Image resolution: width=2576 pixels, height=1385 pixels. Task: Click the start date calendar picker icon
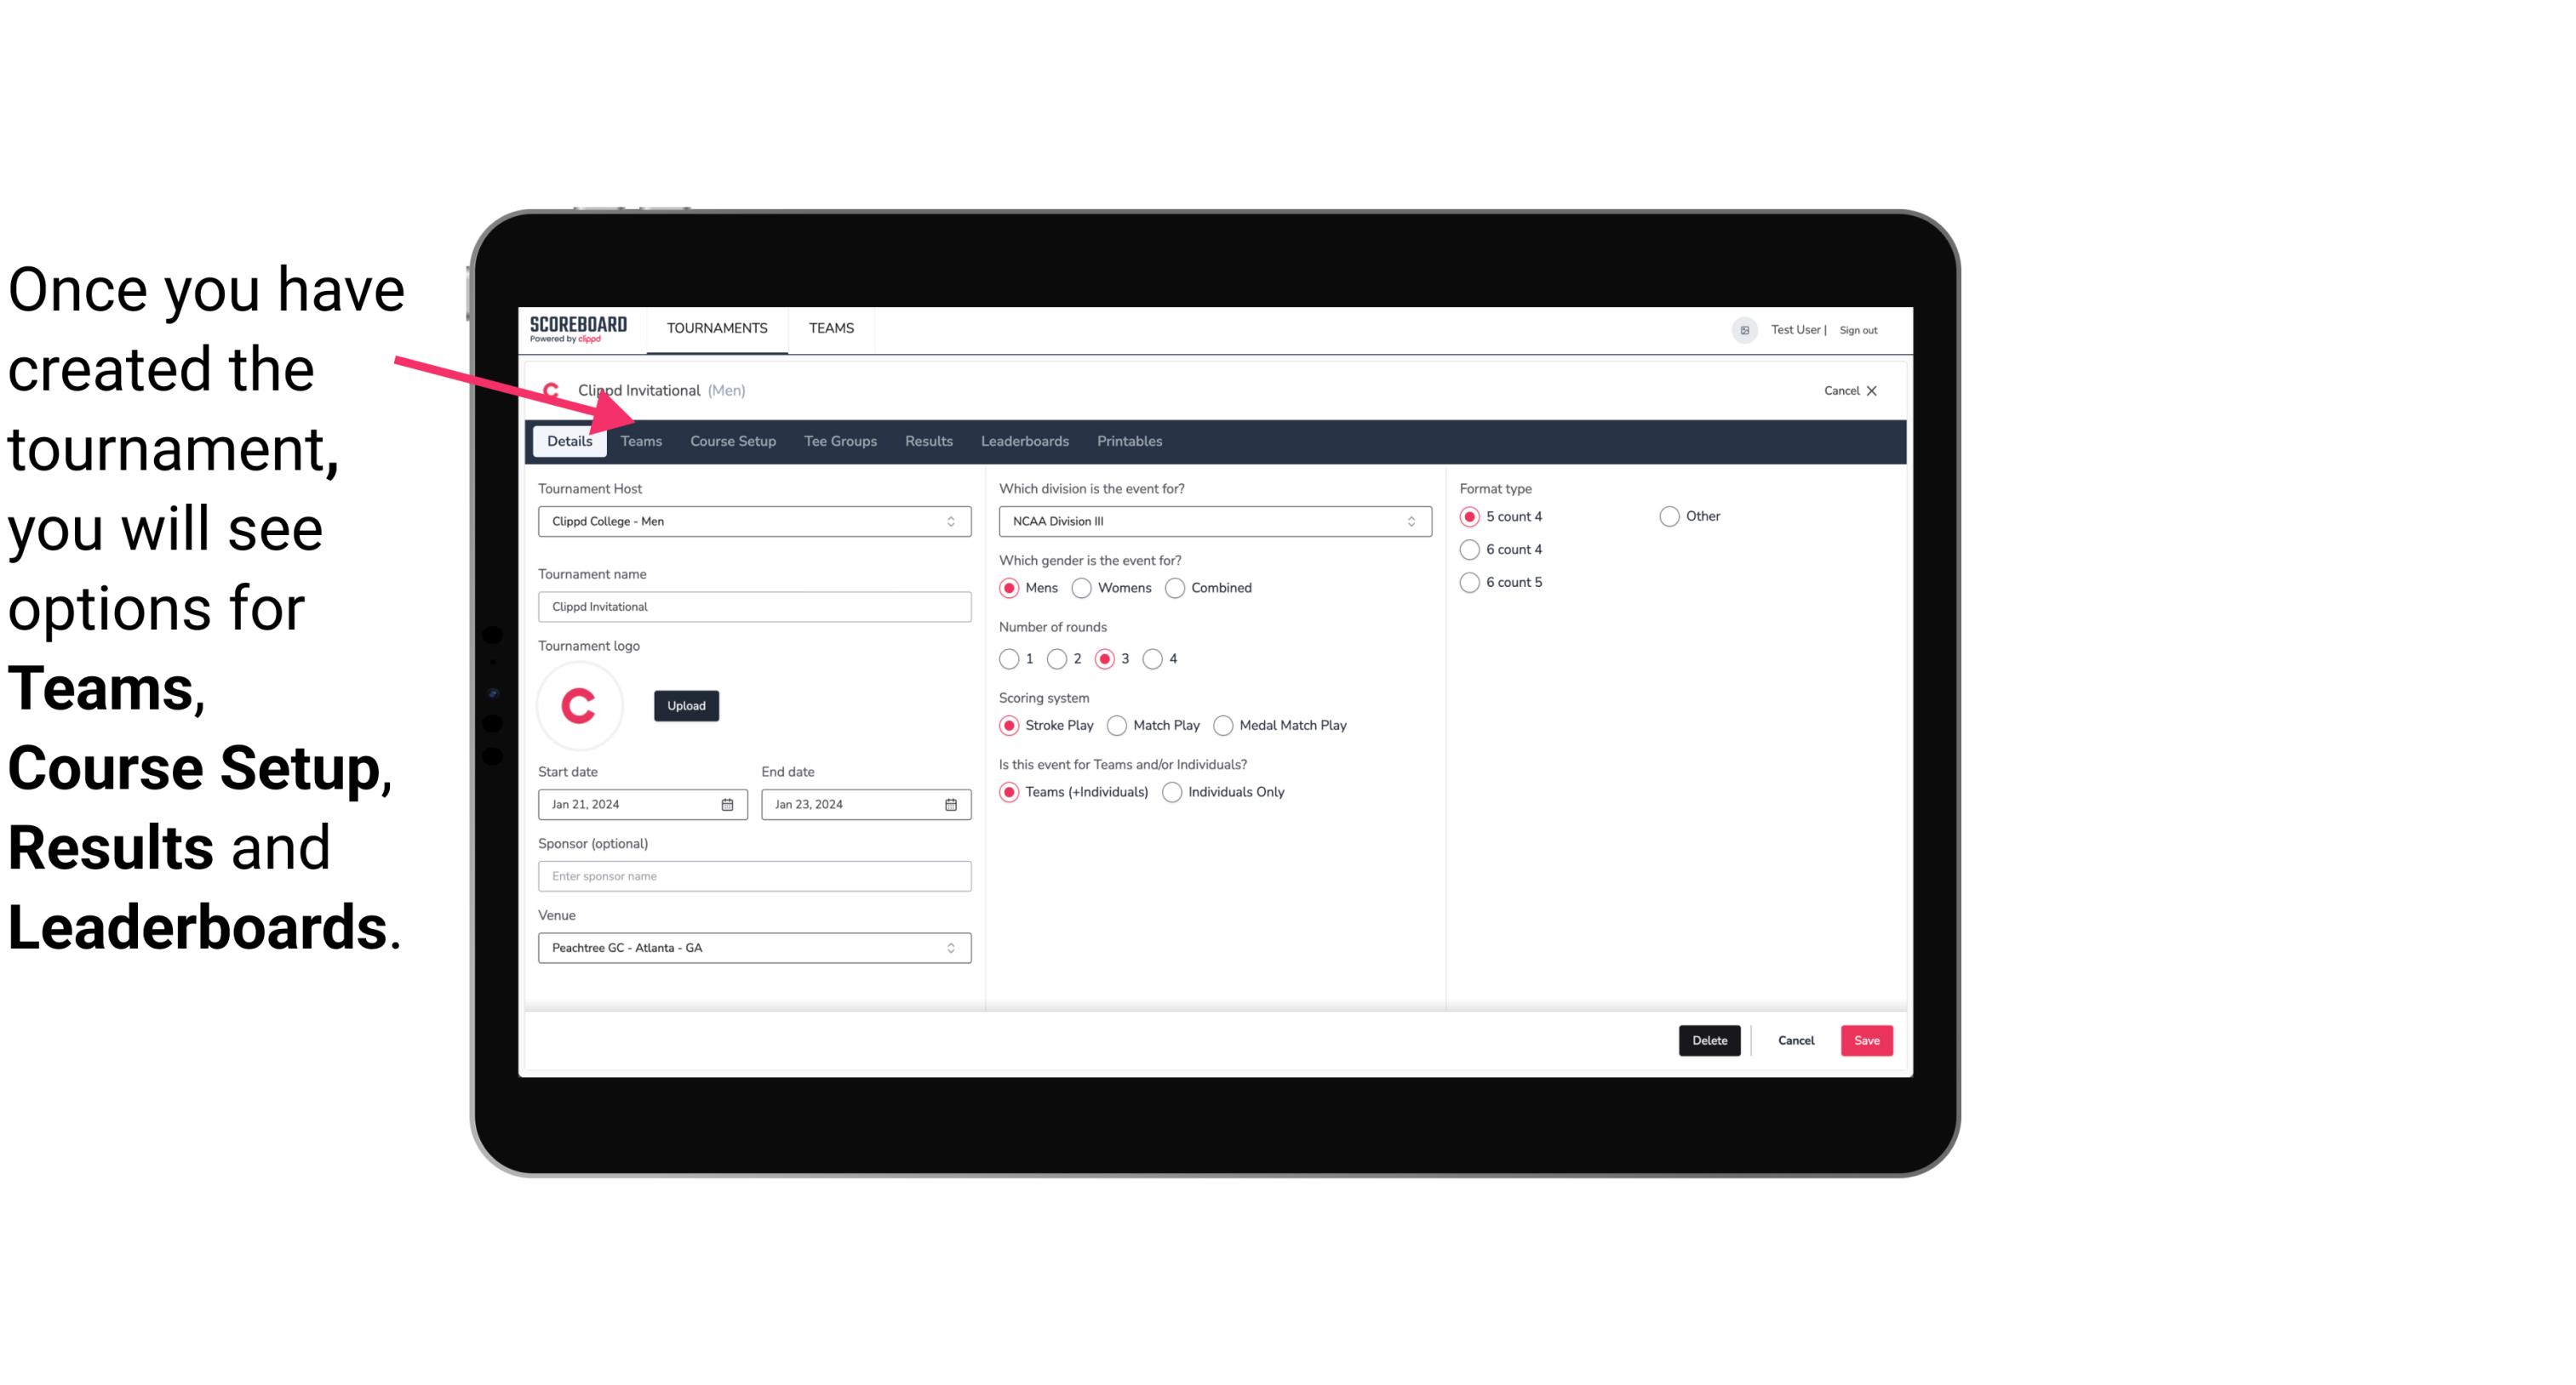(x=729, y=803)
